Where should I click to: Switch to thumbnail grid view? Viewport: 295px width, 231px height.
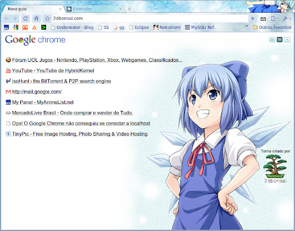(x=272, y=40)
